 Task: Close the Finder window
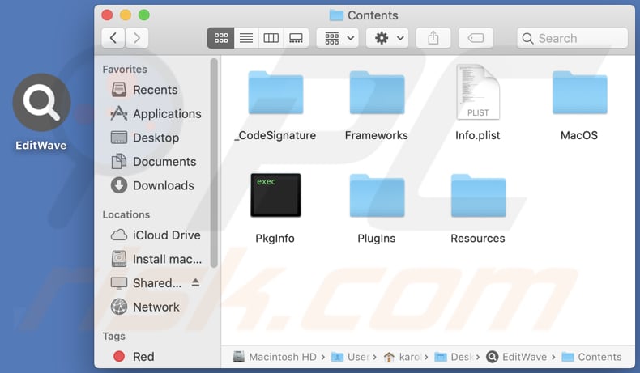coord(108,15)
